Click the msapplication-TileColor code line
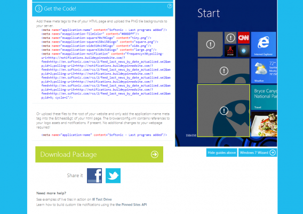 point(90,34)
